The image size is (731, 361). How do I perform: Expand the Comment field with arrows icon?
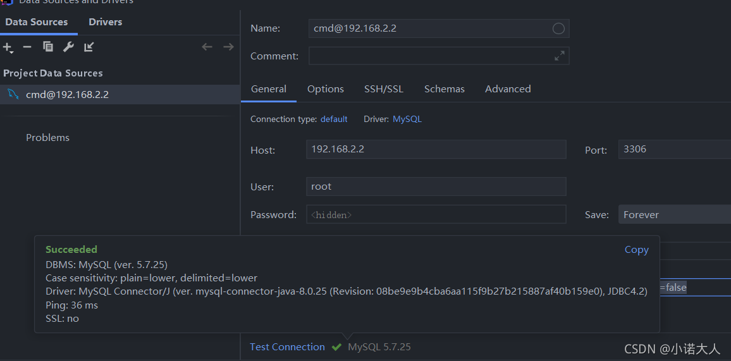560,56
